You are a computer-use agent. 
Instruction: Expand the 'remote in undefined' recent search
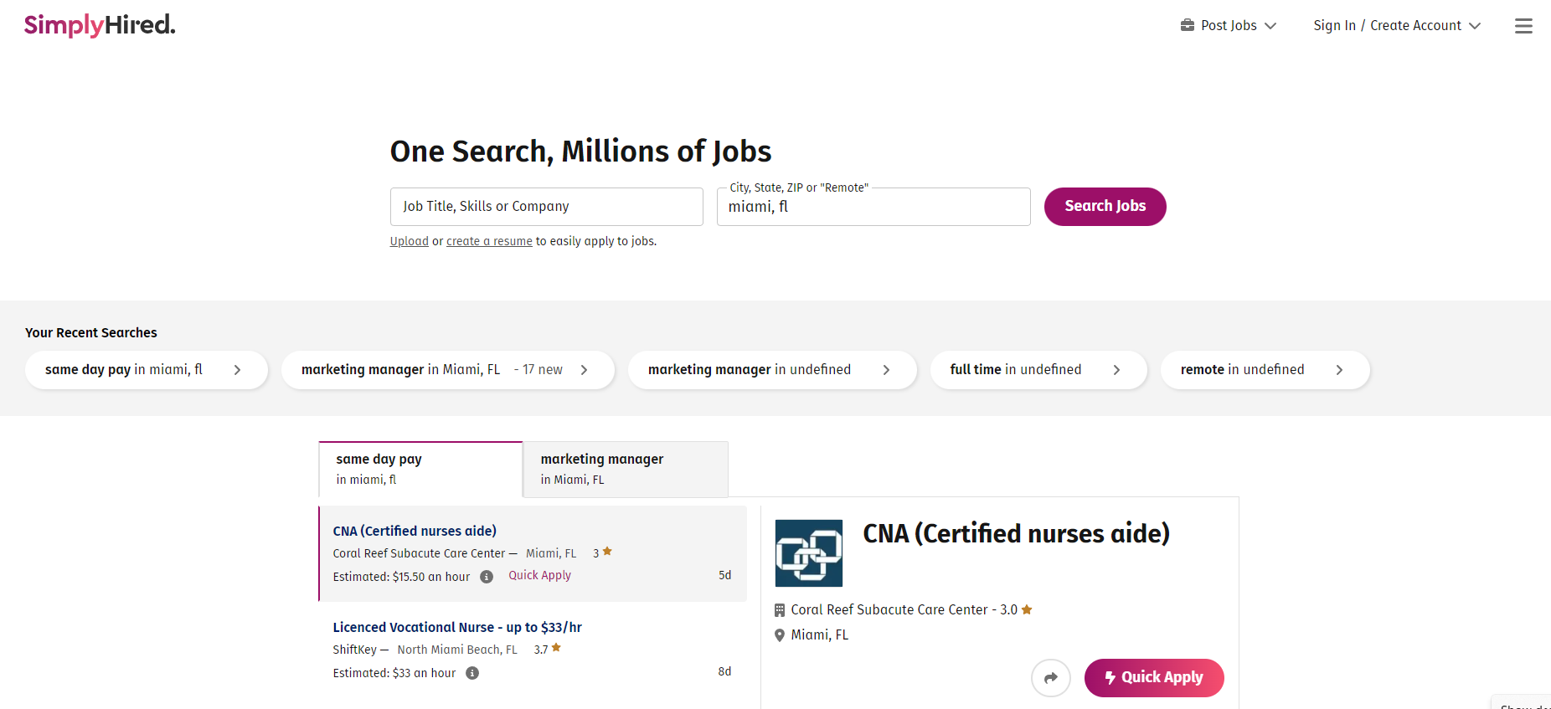[x=1340, y=369]
